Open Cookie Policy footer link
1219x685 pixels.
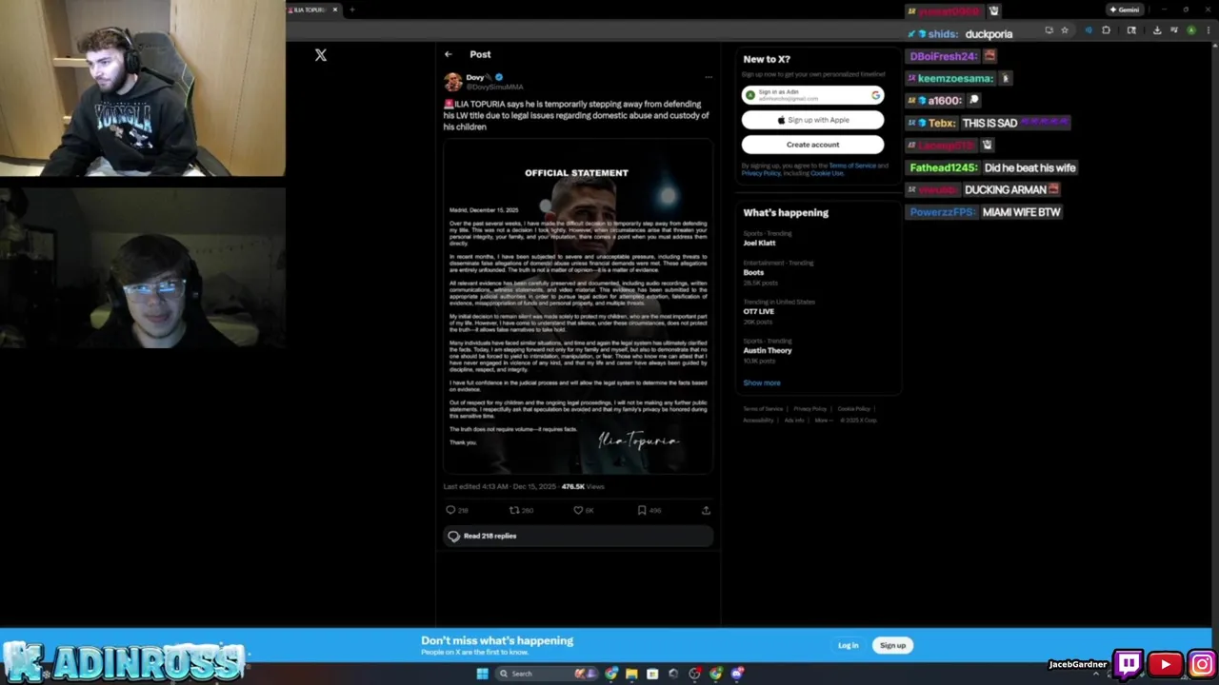click(854, 409)
